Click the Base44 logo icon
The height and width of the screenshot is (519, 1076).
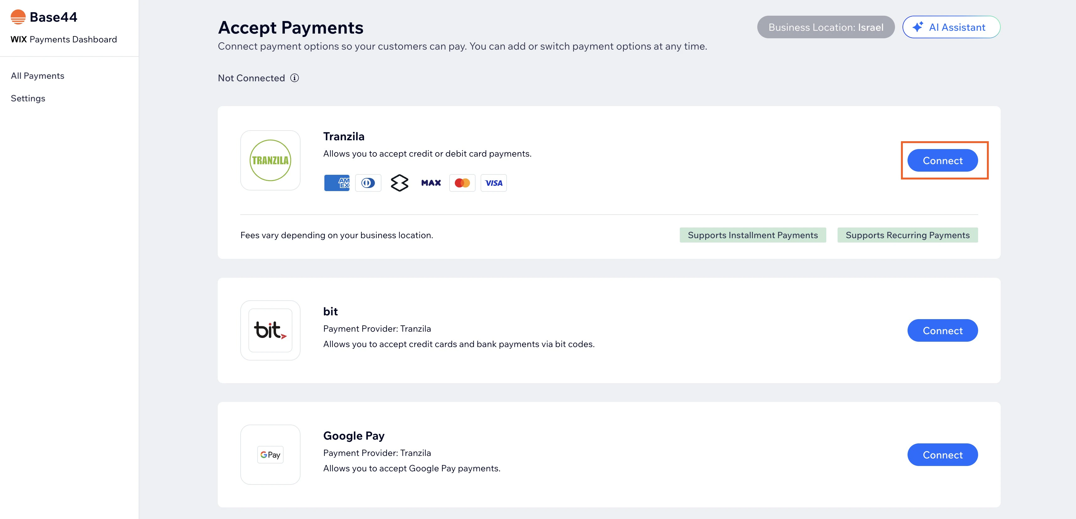(18, 17)
